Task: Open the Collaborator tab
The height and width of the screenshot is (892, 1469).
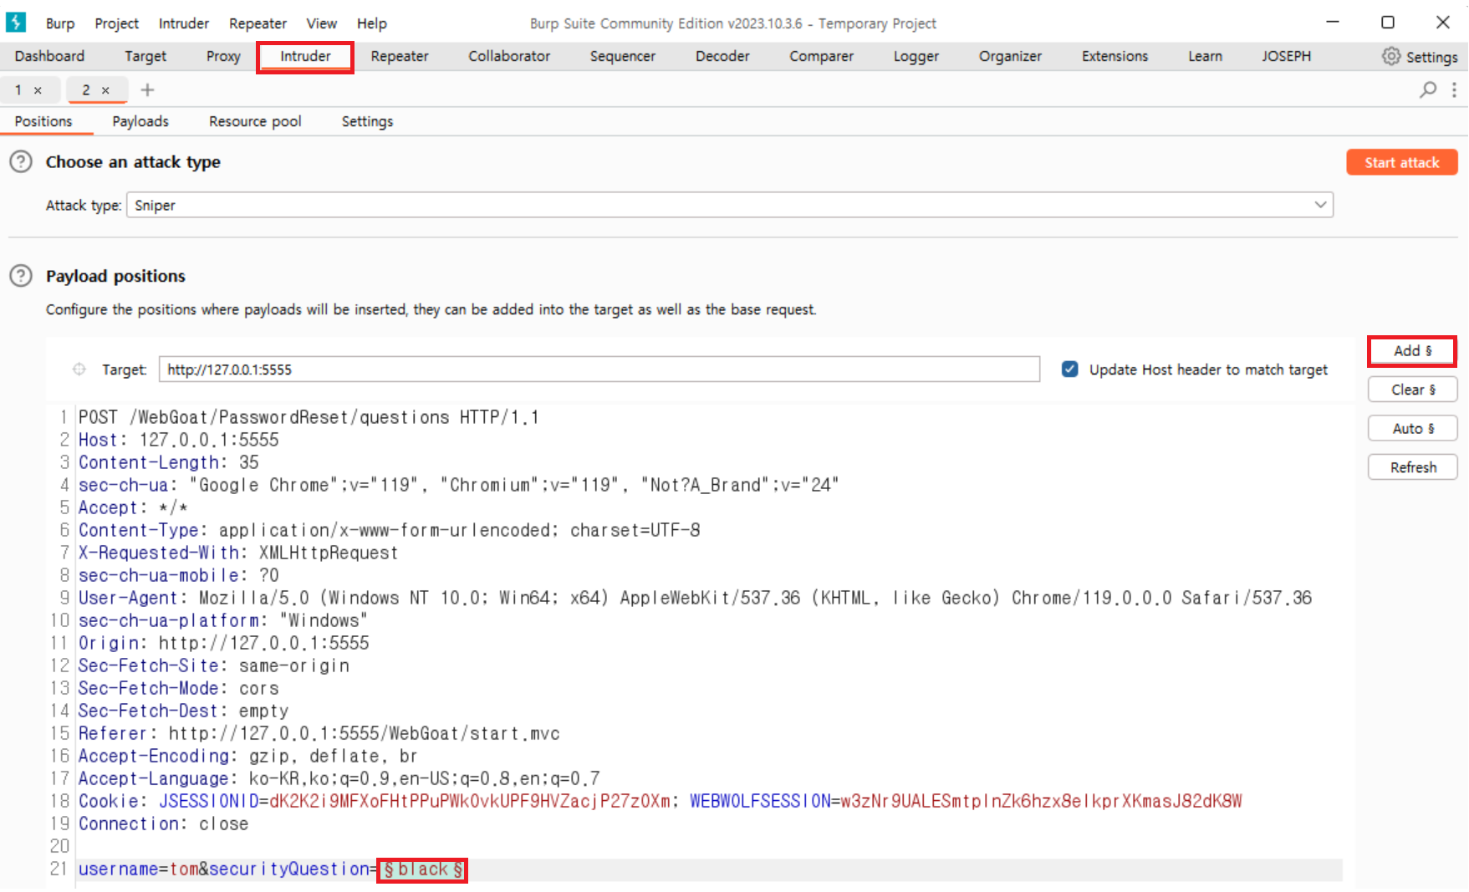Action: [x=509, y=56]
